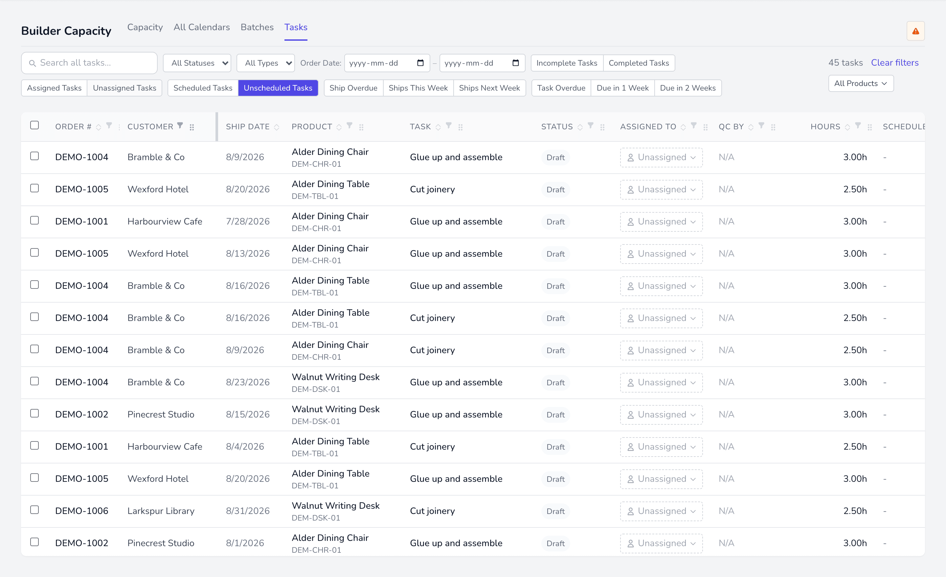Click the Assigned To column drag handle
The height and width of the screenshot is (577, 946).
pos(705,127)
